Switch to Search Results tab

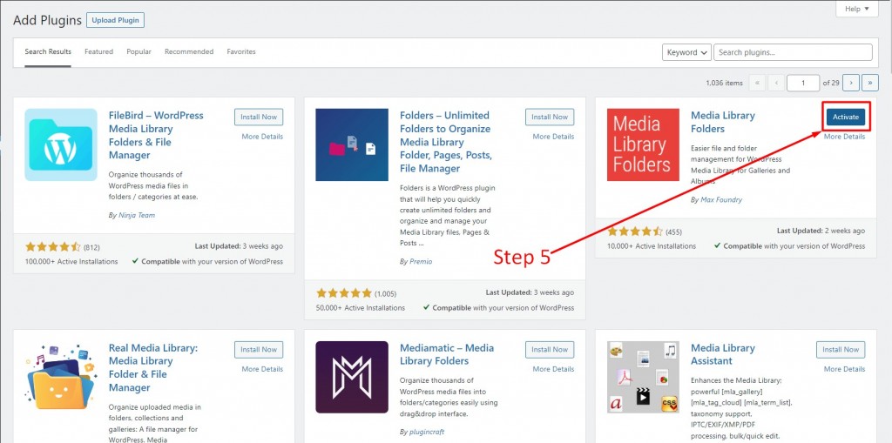pos(48,51)
